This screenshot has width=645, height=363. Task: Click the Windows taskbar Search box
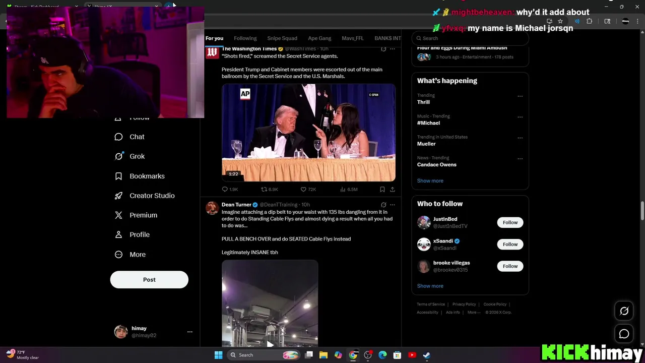264,355
